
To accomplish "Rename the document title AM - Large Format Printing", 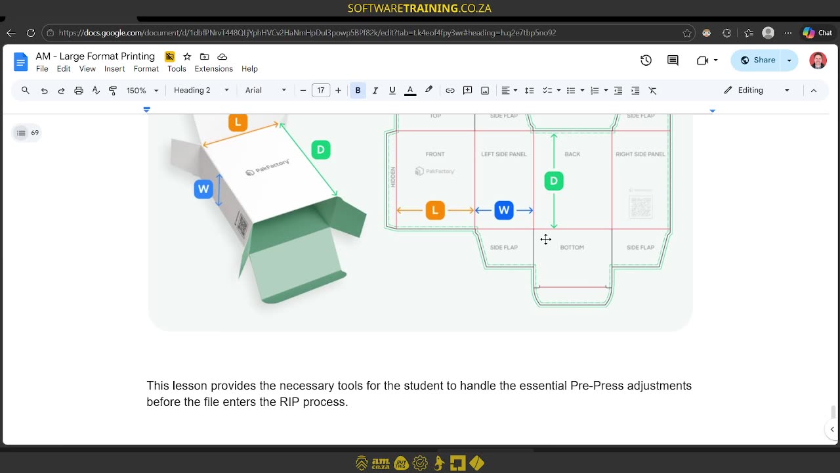I will (x=95, y=56).
